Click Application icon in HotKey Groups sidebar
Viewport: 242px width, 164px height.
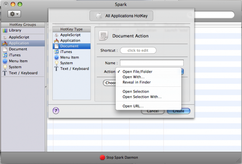point(5,43)
